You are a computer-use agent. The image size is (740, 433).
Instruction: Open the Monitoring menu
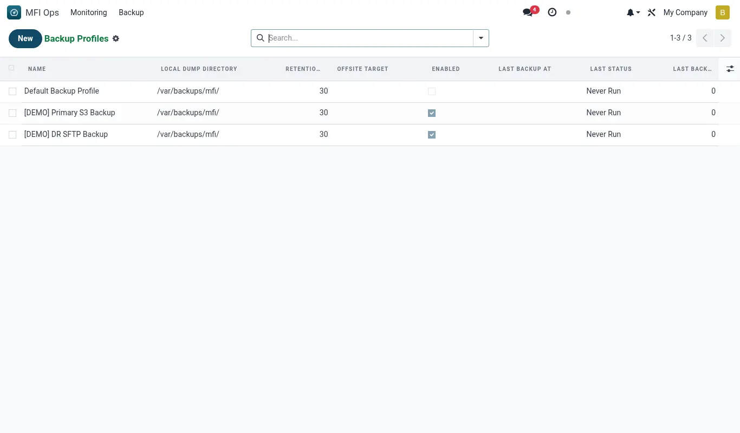[89, 12]
